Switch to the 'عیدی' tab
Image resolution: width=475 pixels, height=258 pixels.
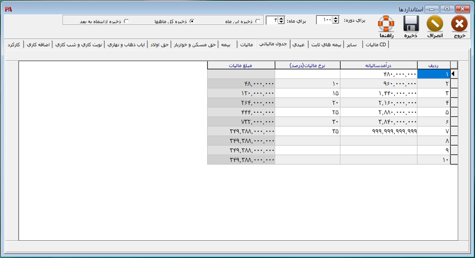(298, 44)
